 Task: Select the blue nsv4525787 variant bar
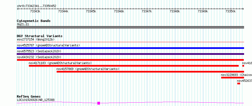click(130, 48)
